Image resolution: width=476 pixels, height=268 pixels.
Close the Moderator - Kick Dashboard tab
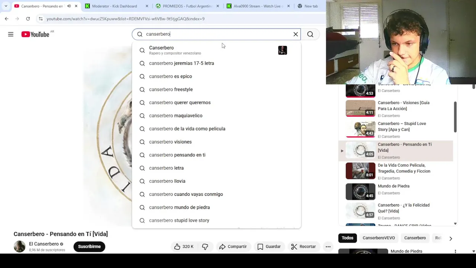(x=147, y=6)
